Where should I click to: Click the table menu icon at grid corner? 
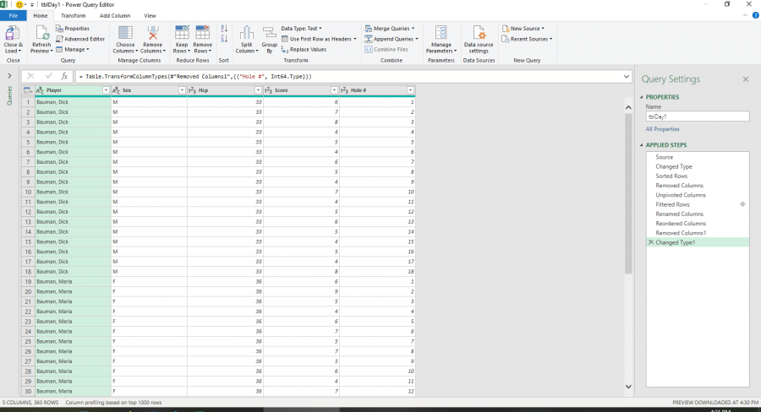(x=28, y=90)
